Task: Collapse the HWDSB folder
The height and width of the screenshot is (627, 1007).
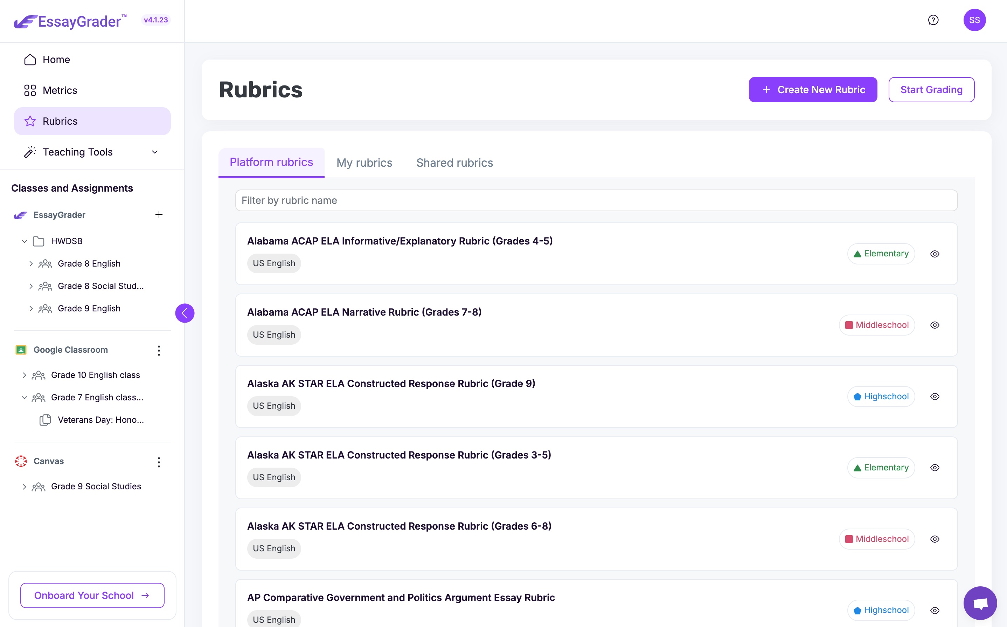Action: [25, 241]
